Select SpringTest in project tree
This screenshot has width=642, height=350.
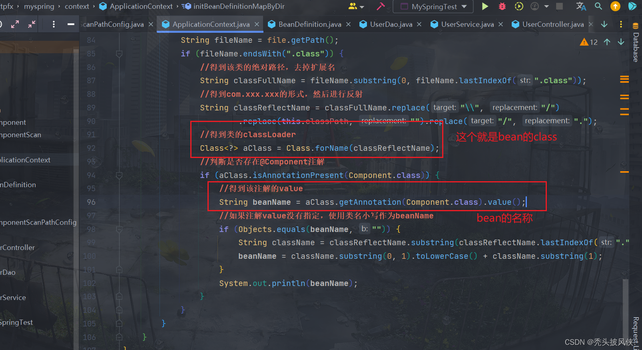(x=16, y=322)
